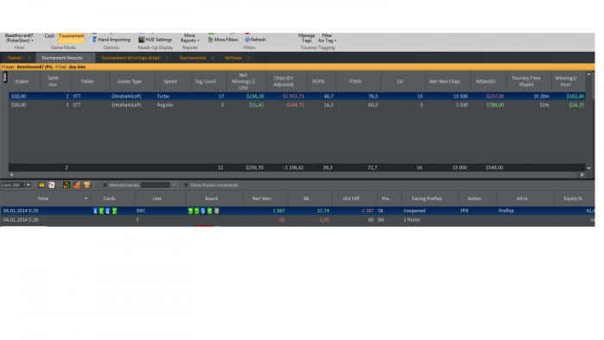604x340 pixels.
Task: Close the Tournaments tab
Action: pos(212,58)
